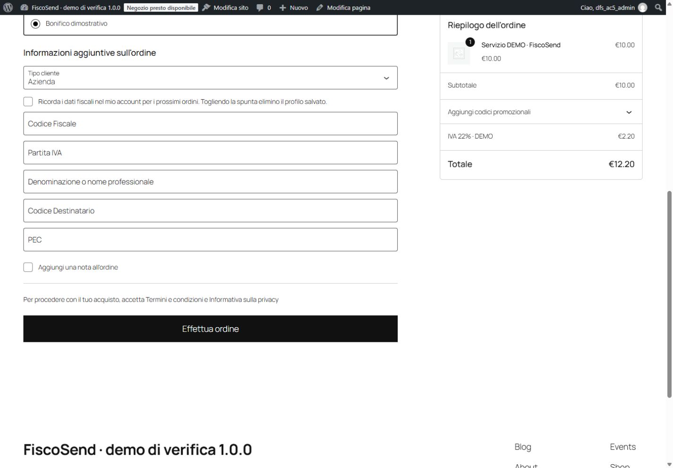Click the footer Events link
673x468 pixels.
(x=622, y=447)
